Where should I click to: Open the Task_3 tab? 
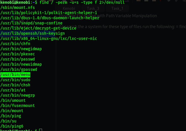pos(92,9)
